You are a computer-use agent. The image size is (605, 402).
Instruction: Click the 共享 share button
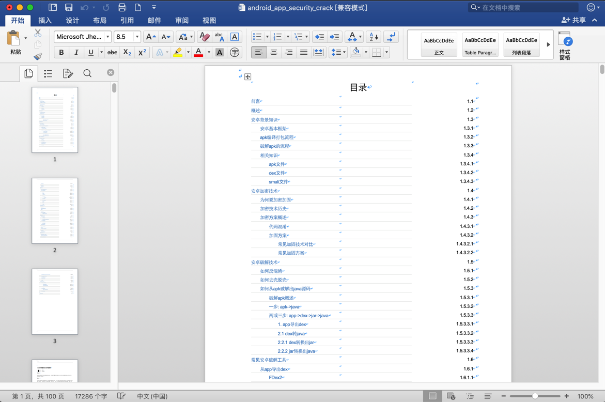pyautogui.click(x=574, y=20)
